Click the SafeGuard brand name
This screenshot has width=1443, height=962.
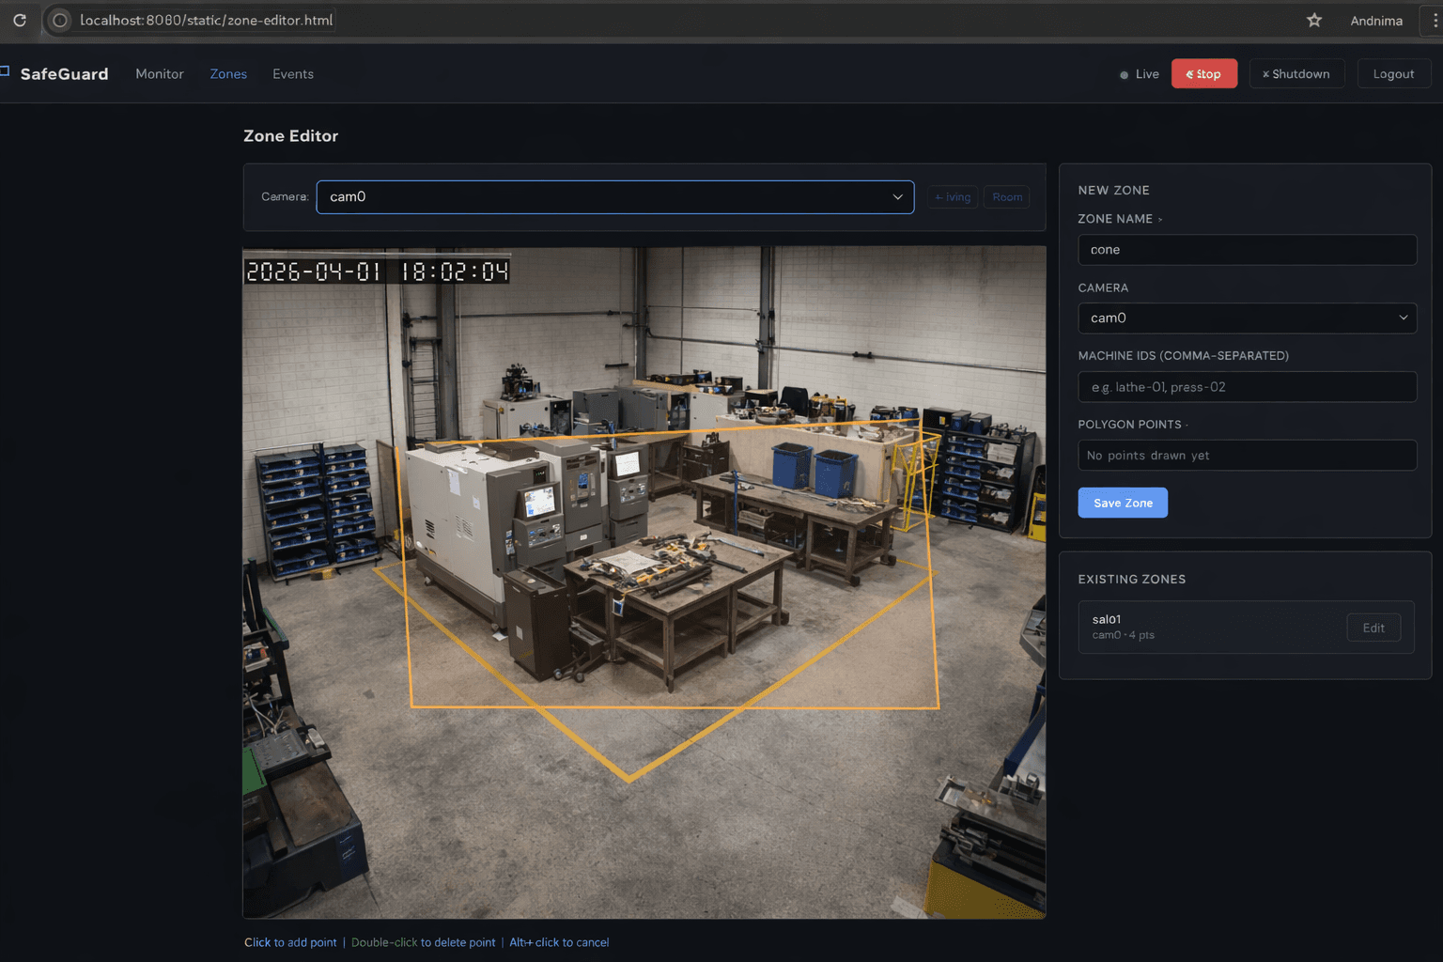64,74
